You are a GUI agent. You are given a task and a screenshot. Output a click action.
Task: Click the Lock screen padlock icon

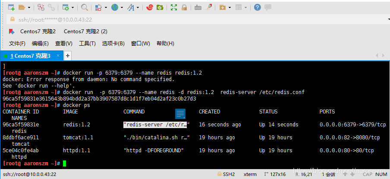tap(184, 7)
